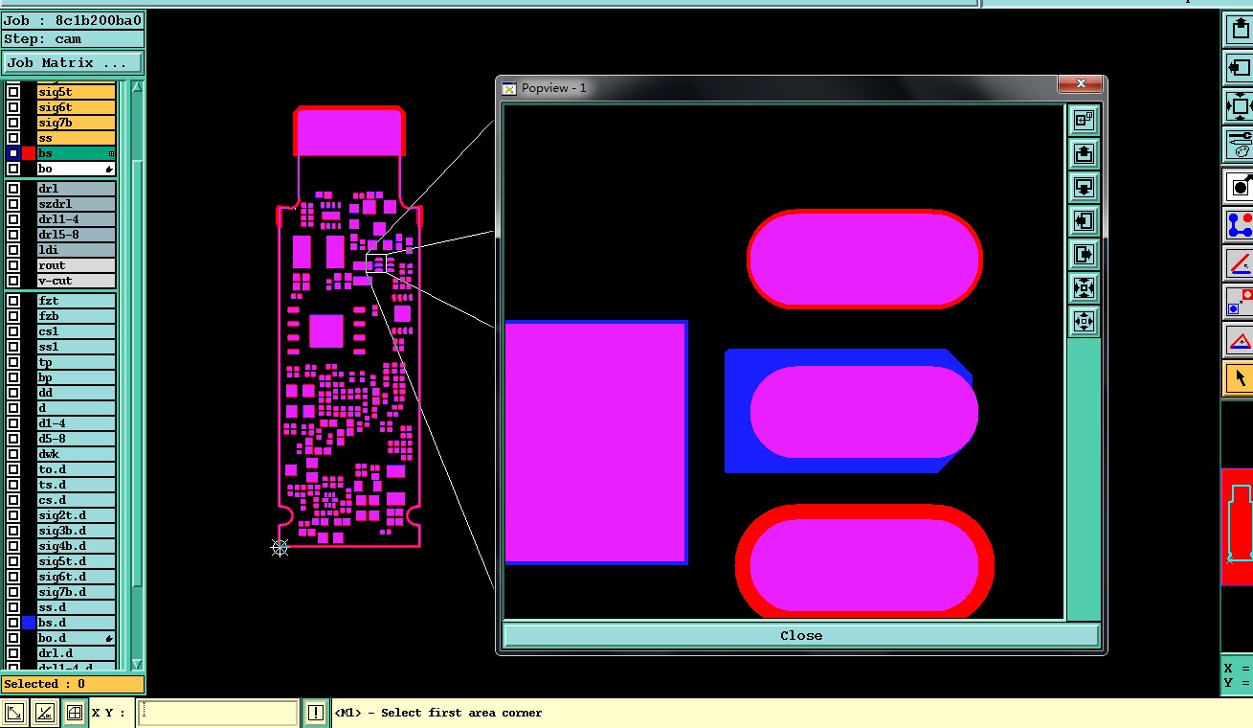
Task: Select layer name tp
Action: (77, 362)
